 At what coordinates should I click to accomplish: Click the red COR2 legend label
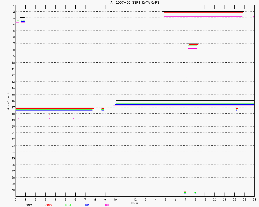[x=49, y=205]
